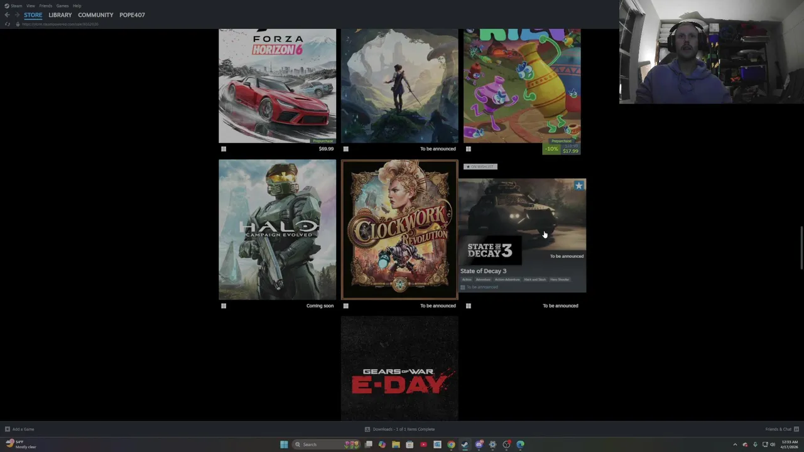The width and height of the screenshot is (804, 452).
Task: Click the $69.99 price for Forza Horizon 6
Action: (x=326, y=149)
